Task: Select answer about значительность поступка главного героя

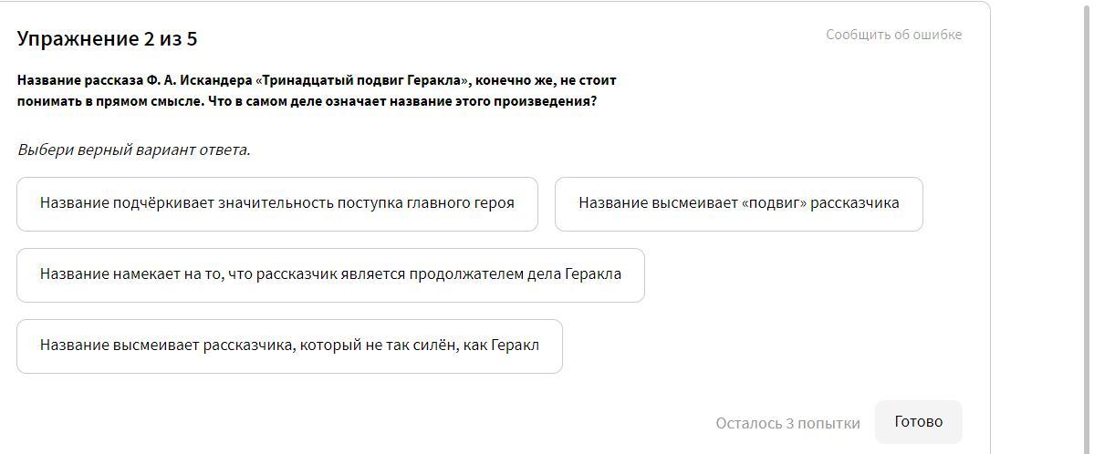Action: point(277,203)
